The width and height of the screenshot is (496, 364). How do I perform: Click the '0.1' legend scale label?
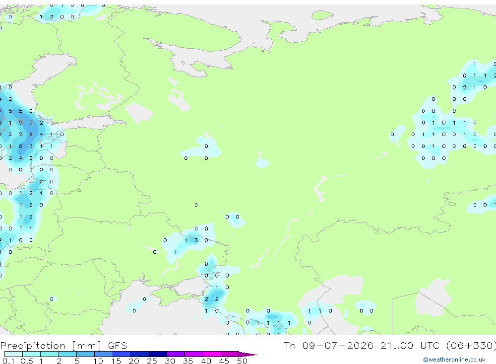8,361
